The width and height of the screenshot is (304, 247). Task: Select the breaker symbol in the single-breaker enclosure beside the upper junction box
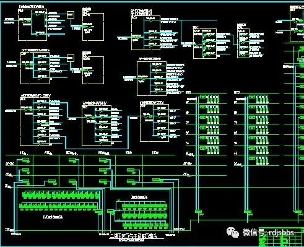(x=88, y=27)
